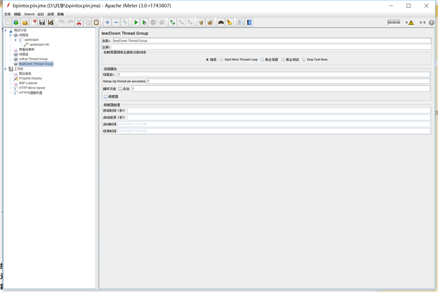438x292 pixels.
Task: Select the HTTP Mirror Server node
Action: pyautogui.click(x=32, y=88)
